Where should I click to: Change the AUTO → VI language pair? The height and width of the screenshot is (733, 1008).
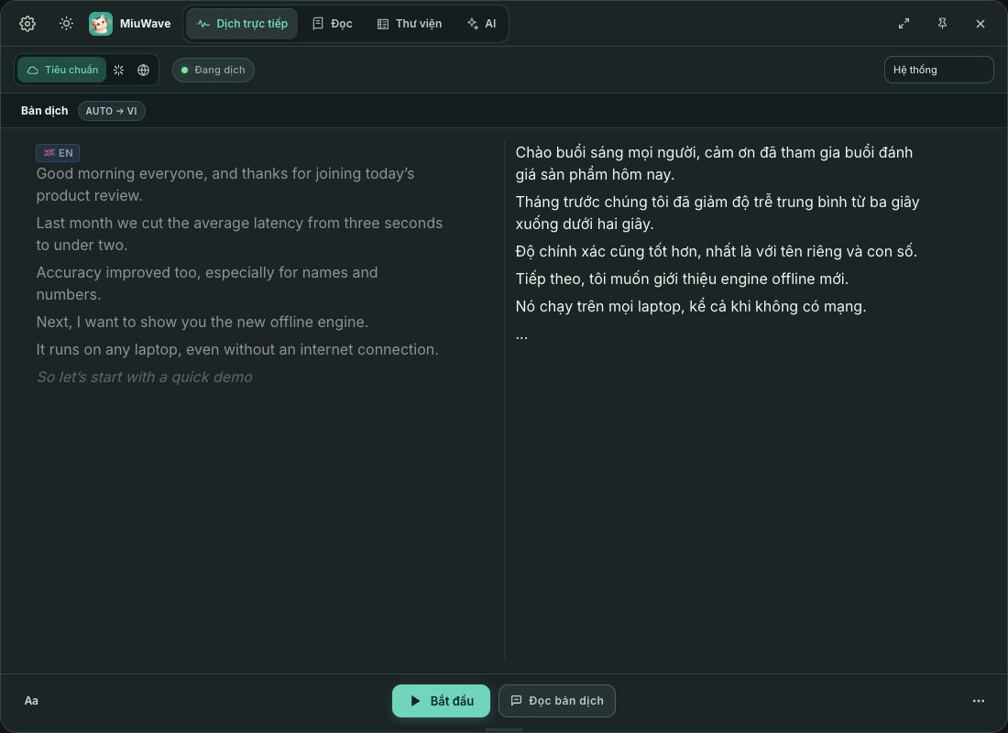click(112, 111)
